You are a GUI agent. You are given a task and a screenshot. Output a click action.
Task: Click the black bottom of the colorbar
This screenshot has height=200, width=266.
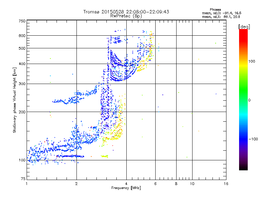[x=243, y=168]
